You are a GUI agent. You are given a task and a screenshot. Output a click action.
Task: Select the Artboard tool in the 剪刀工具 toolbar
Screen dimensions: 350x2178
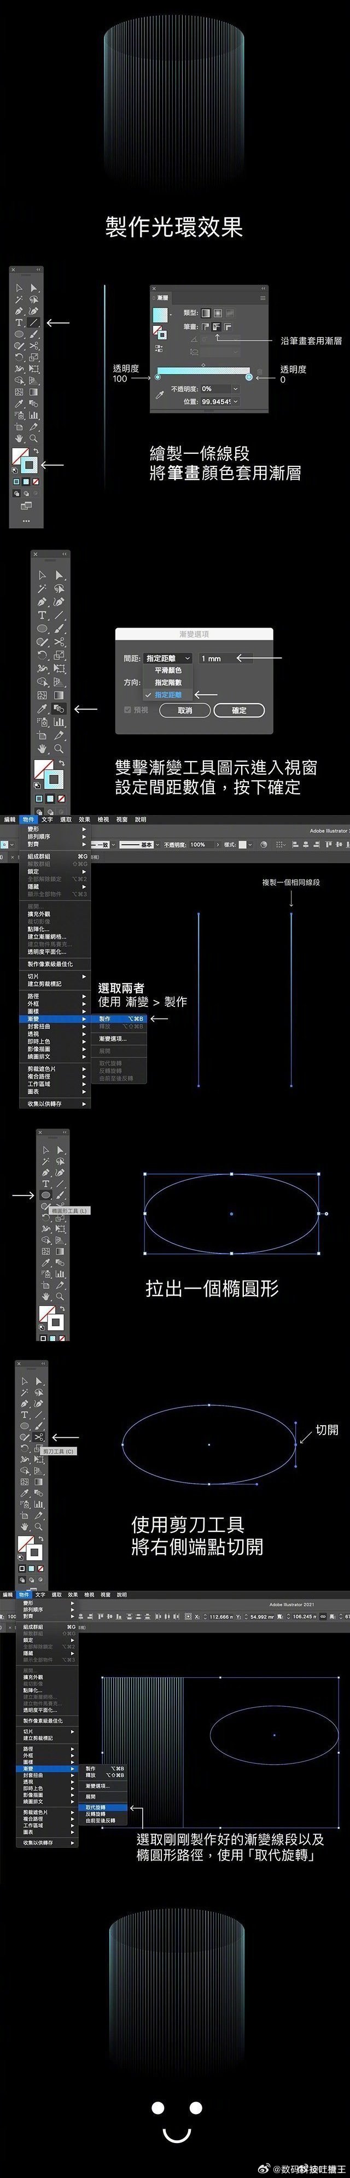tap(24, 1517)
